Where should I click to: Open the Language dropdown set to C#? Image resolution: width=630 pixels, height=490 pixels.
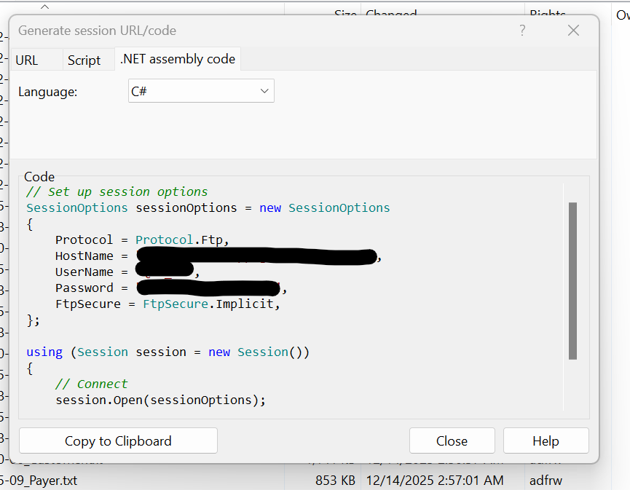(201, 91)
